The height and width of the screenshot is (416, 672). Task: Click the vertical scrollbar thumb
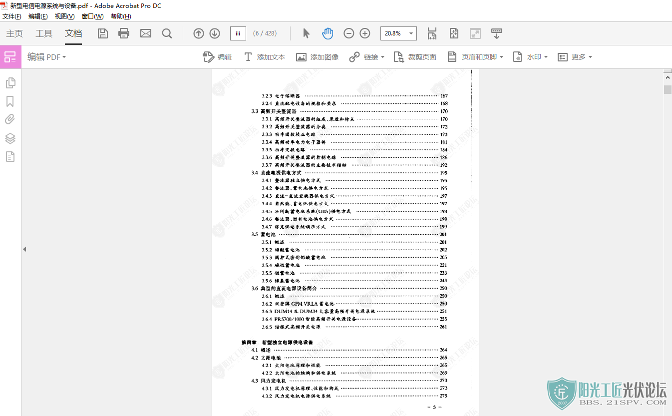pos(668,89)
